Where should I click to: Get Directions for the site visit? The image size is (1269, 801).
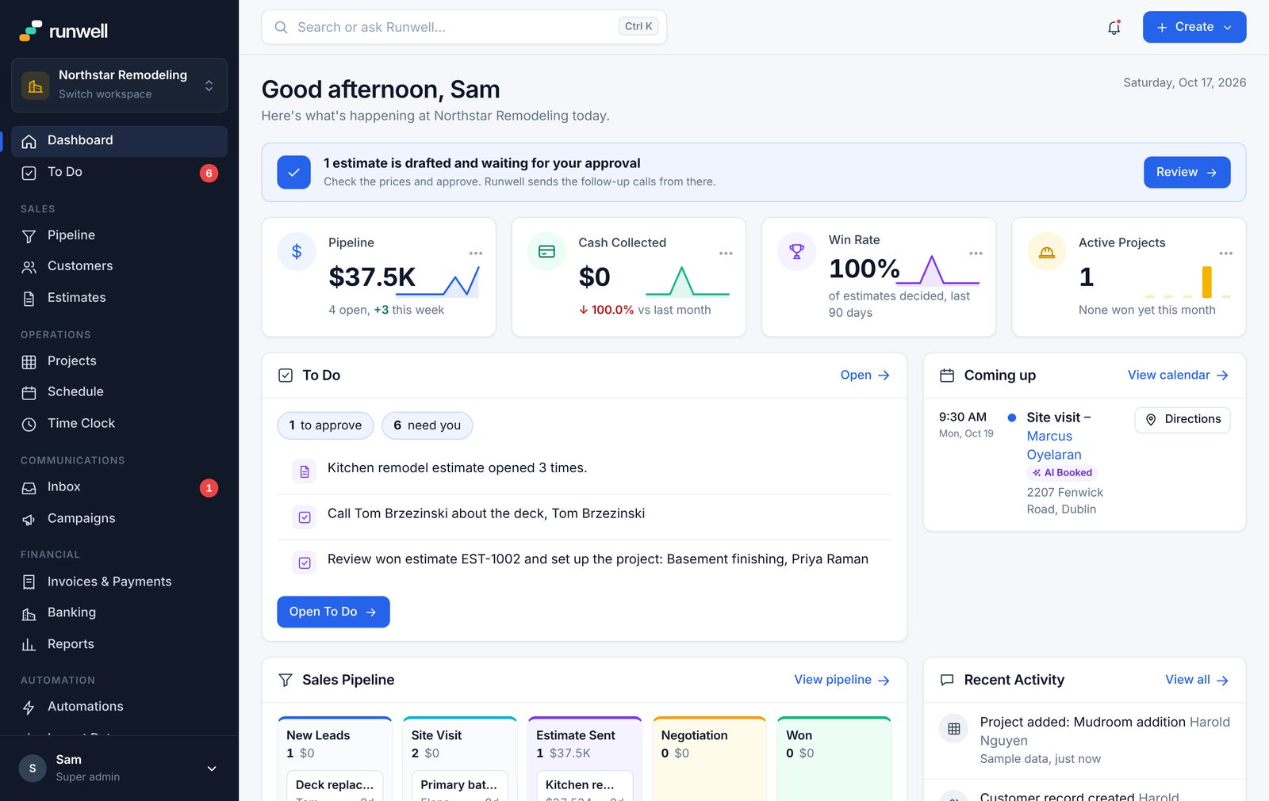point(1183,419)
